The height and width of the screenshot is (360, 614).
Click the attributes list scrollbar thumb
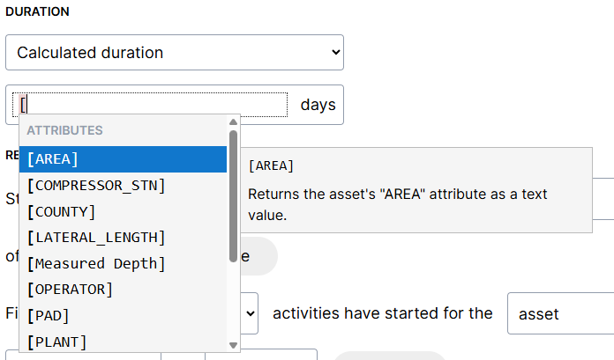tap(234, 189)
